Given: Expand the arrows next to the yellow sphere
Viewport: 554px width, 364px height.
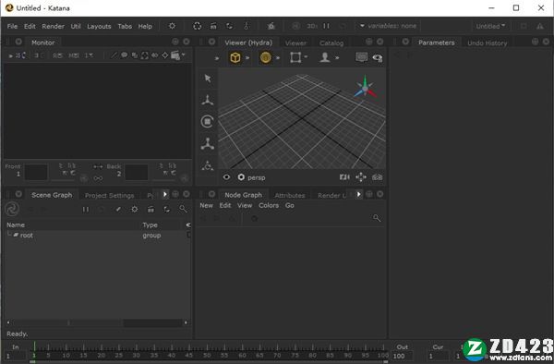Looking at the screenshot, I should pos(278,57).
